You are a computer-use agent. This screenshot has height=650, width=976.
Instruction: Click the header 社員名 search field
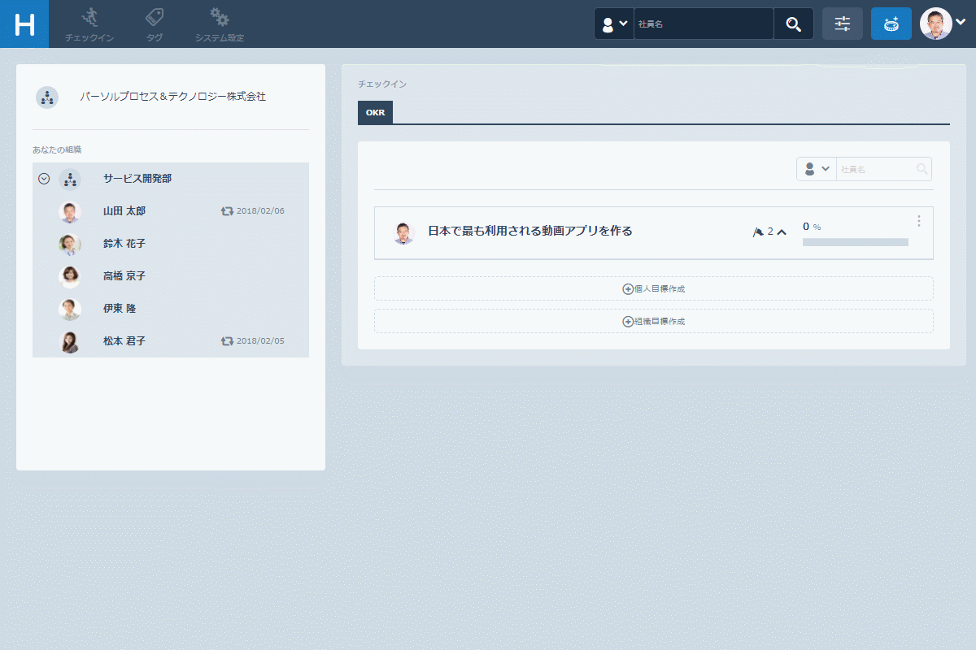pyautogui.click(x=703, y=24)
